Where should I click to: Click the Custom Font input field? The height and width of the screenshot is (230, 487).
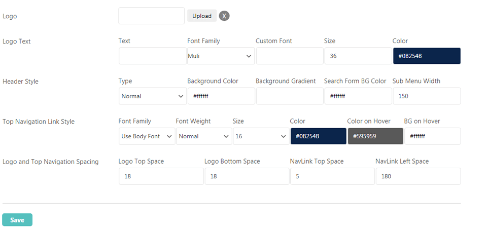(x=290, y=56)
